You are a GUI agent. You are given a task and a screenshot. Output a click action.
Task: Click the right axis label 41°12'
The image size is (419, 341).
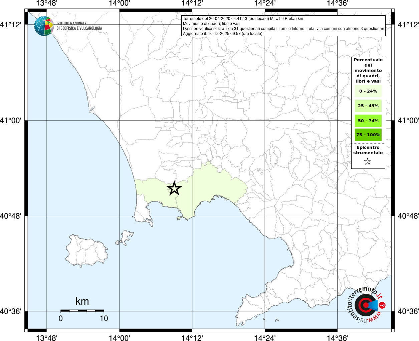click(408, 25)
